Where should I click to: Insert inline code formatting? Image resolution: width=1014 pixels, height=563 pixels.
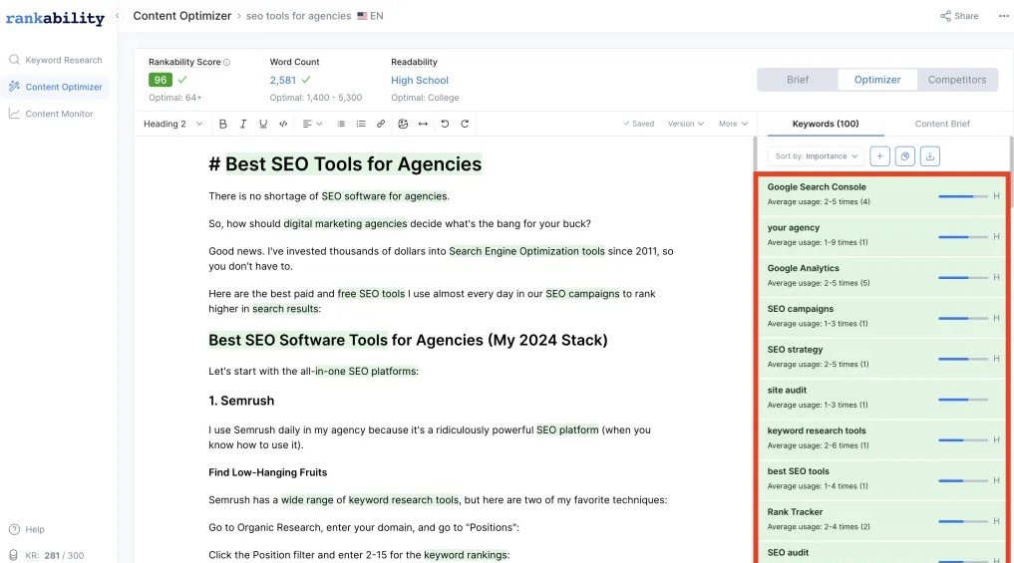pos(283,124)
